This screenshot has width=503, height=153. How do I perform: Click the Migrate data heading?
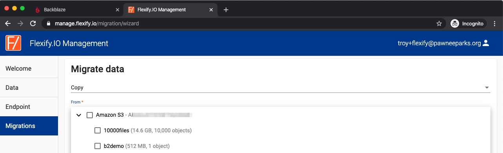98,69
